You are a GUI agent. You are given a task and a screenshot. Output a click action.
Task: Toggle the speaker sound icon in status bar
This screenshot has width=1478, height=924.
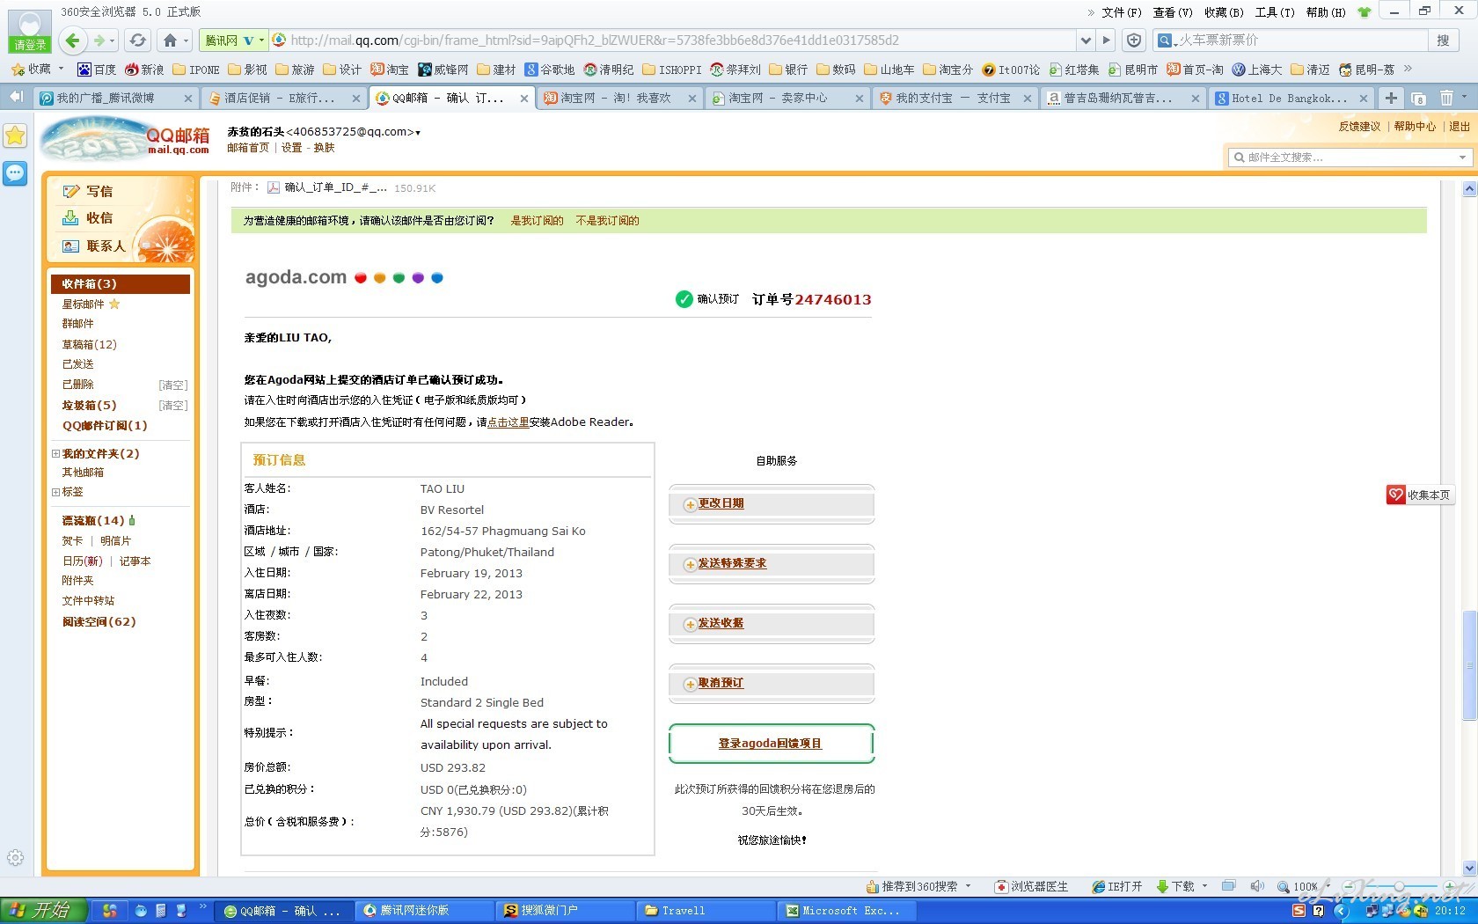(1257, 886)
